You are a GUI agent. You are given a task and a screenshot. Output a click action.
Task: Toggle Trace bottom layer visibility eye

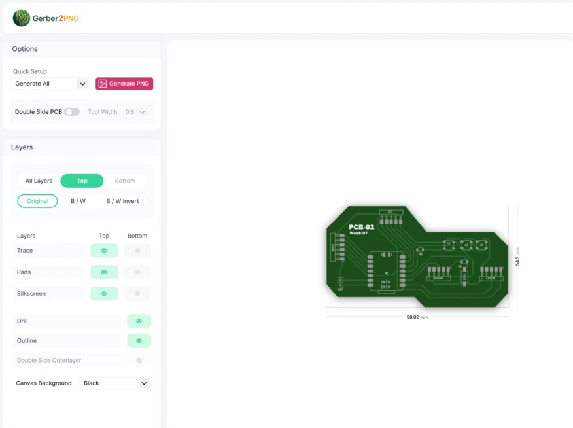137,251
